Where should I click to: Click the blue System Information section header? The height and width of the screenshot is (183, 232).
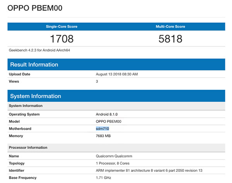[116, 96]
